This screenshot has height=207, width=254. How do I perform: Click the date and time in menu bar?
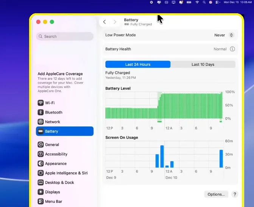coord(238,2)
